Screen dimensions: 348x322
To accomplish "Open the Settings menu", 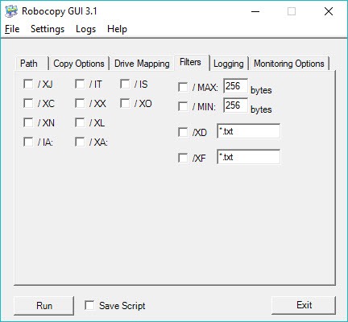I will (48, 29).
